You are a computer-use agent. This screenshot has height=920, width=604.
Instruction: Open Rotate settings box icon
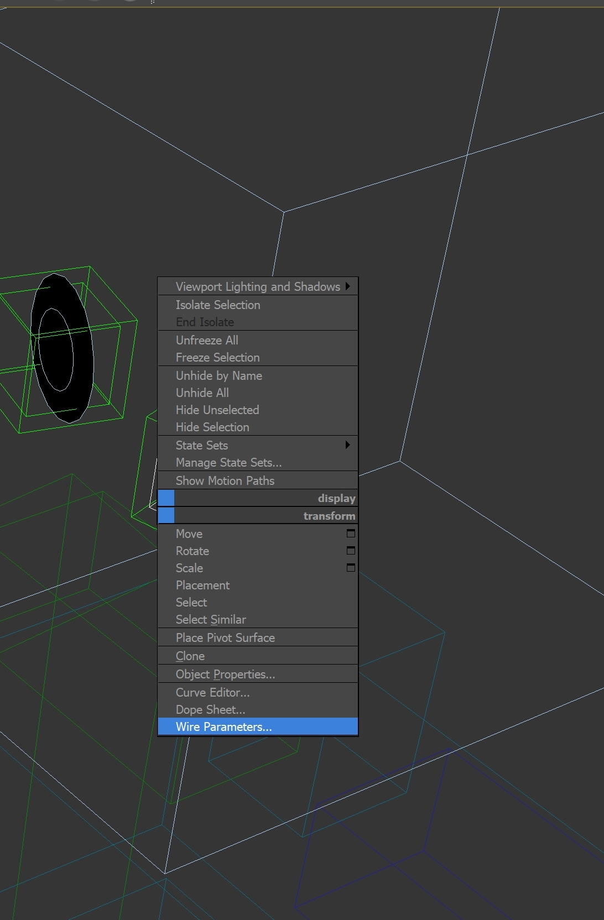point(351,551)
